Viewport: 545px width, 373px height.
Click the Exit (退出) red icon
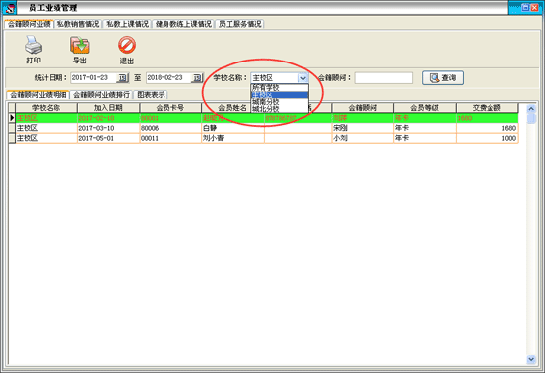coord(127,45)
